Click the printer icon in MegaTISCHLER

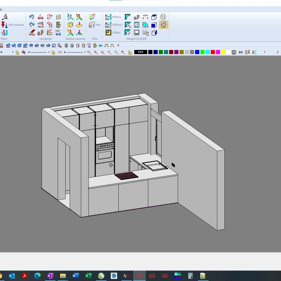pyautogui.click(x=145, y=33)
